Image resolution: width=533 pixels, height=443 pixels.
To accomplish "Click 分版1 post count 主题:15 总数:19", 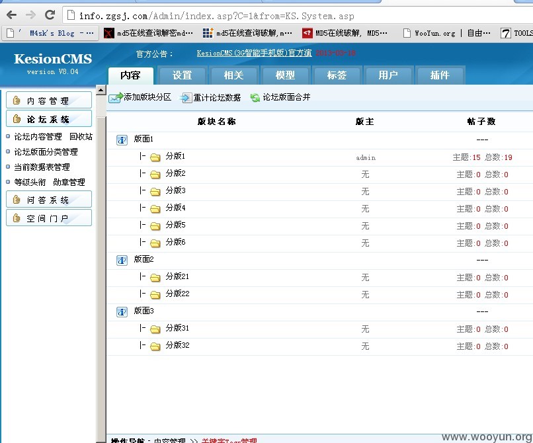I will click(482, 157).
